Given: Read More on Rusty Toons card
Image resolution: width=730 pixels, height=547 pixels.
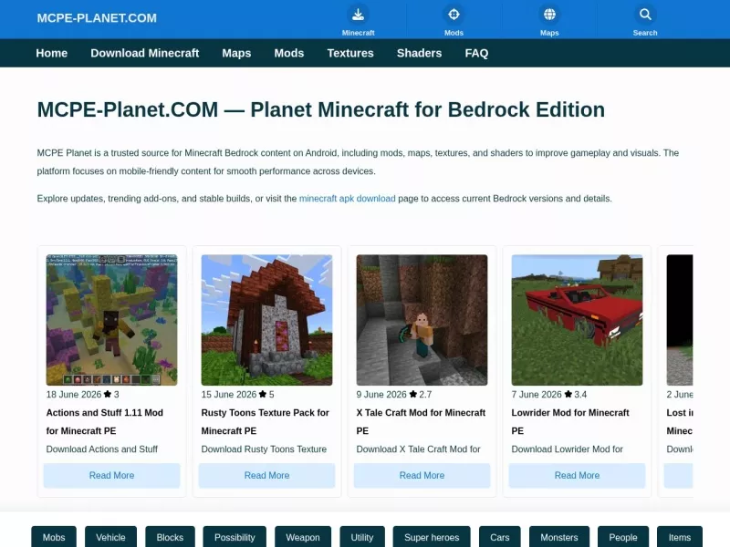Looking at the screenshot, I should coord(266,475).
